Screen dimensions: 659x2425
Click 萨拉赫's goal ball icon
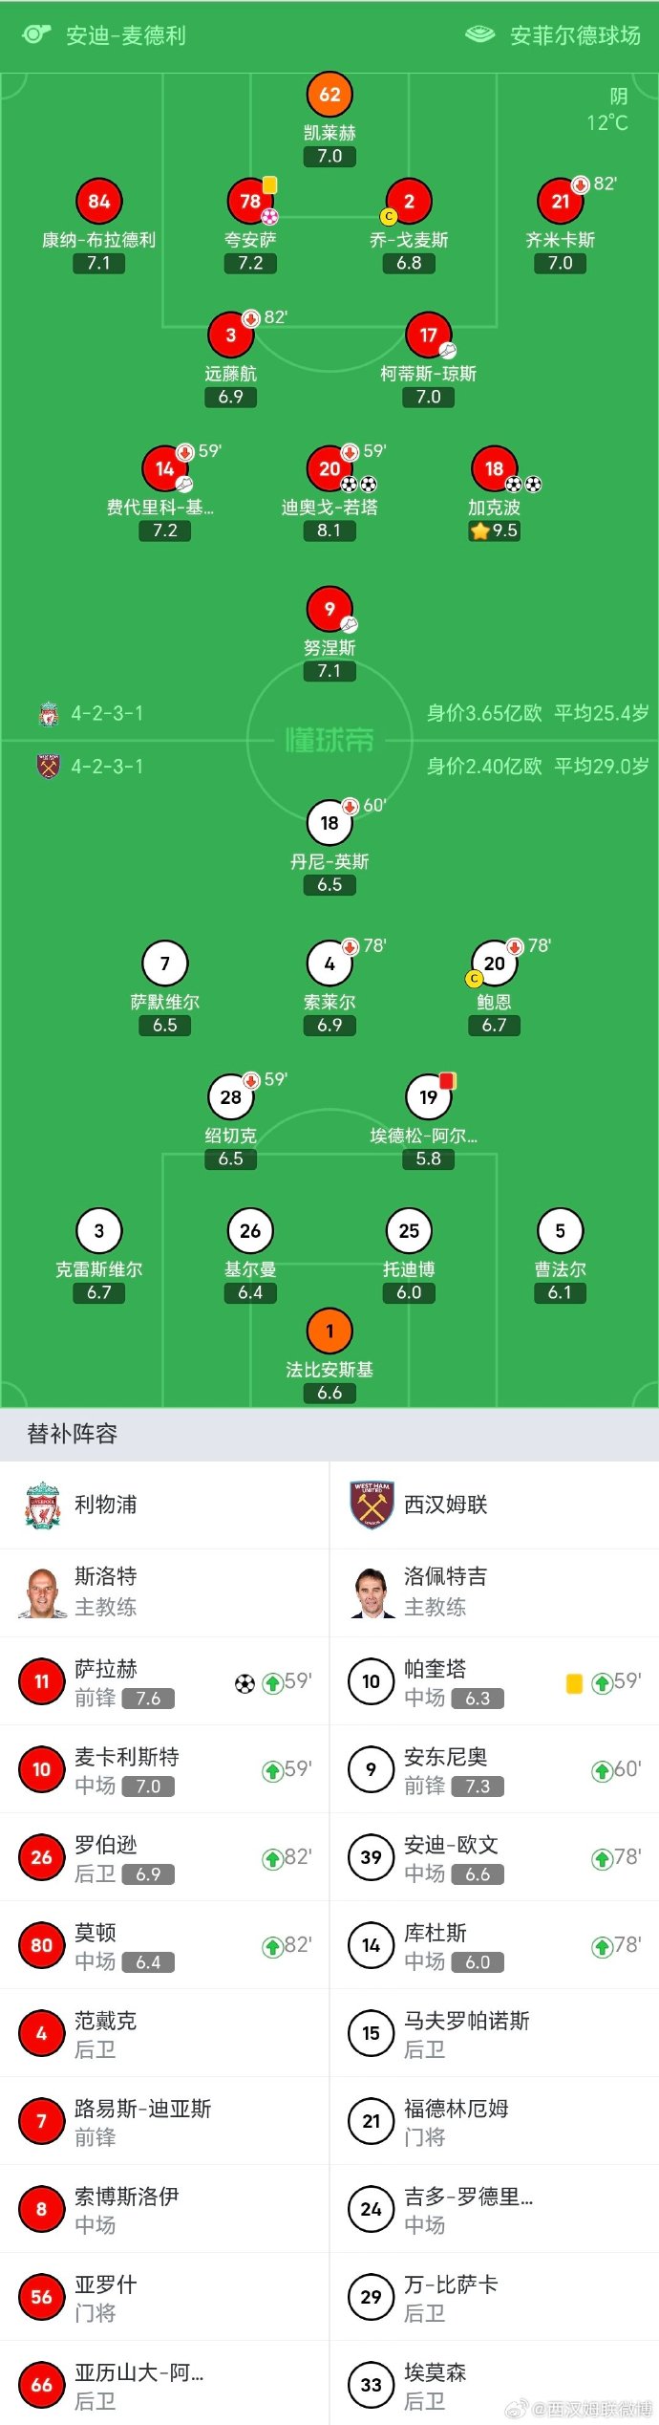pyautogui.click(x=244, y=1683)
